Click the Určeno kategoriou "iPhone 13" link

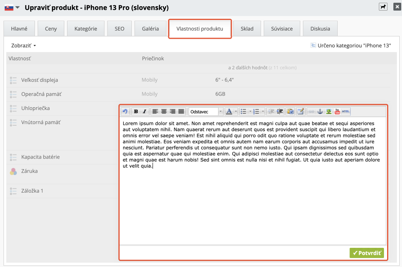(x=351, y=45)
